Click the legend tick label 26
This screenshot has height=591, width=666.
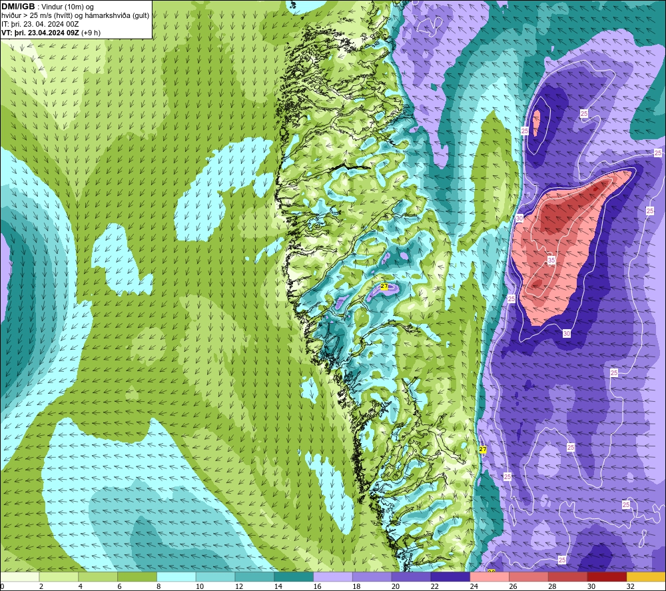(x=513, y=586)
